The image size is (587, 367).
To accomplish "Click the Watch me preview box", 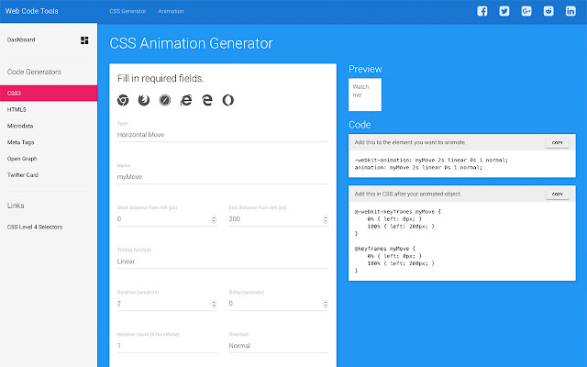I will (x=365, y=95).
